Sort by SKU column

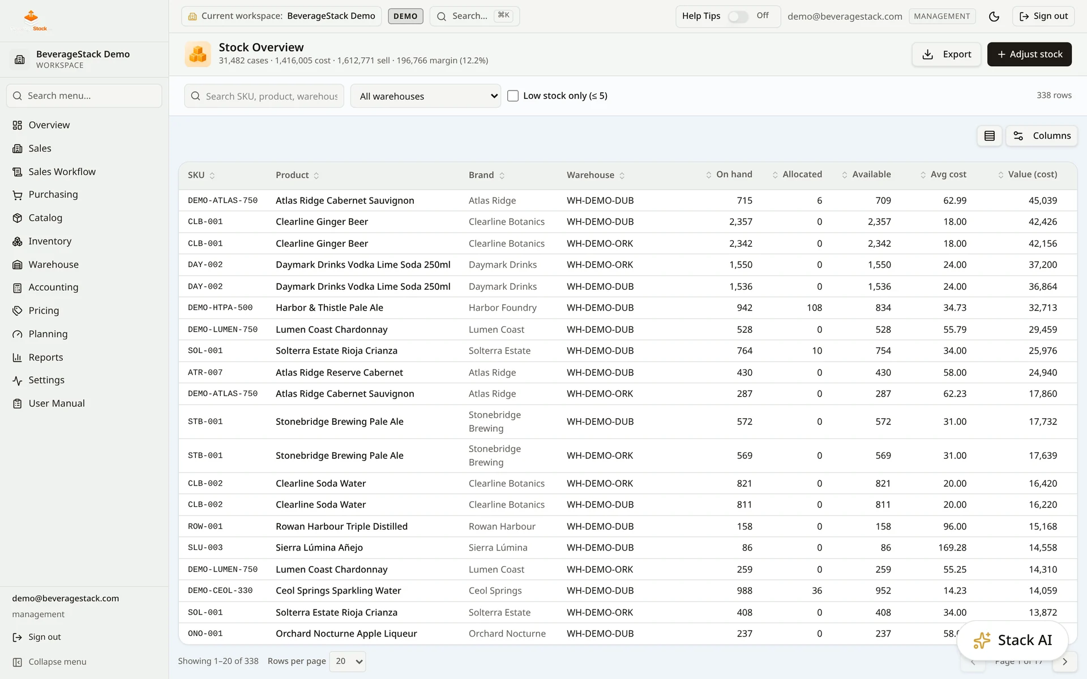click(202, 175)
